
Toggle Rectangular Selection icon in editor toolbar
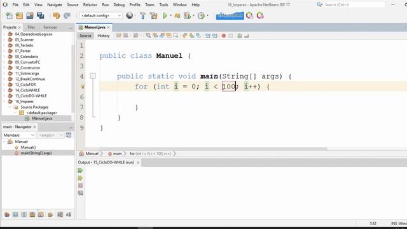coord(176,36)
